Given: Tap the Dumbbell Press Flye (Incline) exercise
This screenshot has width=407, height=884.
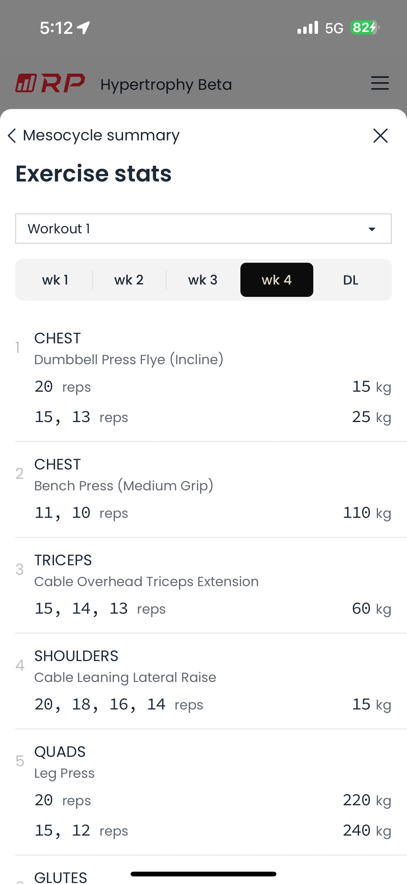Looking at the screenshot, I should point(129,360).
